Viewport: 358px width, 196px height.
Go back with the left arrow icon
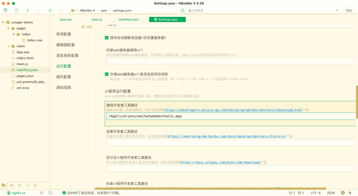[28, 11]
